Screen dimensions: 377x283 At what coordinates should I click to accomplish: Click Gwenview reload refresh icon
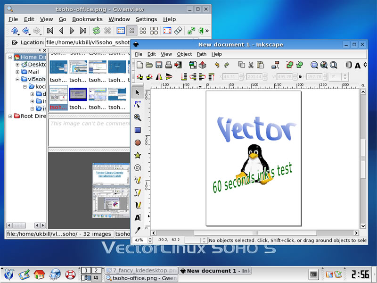(x=96, y=31)
